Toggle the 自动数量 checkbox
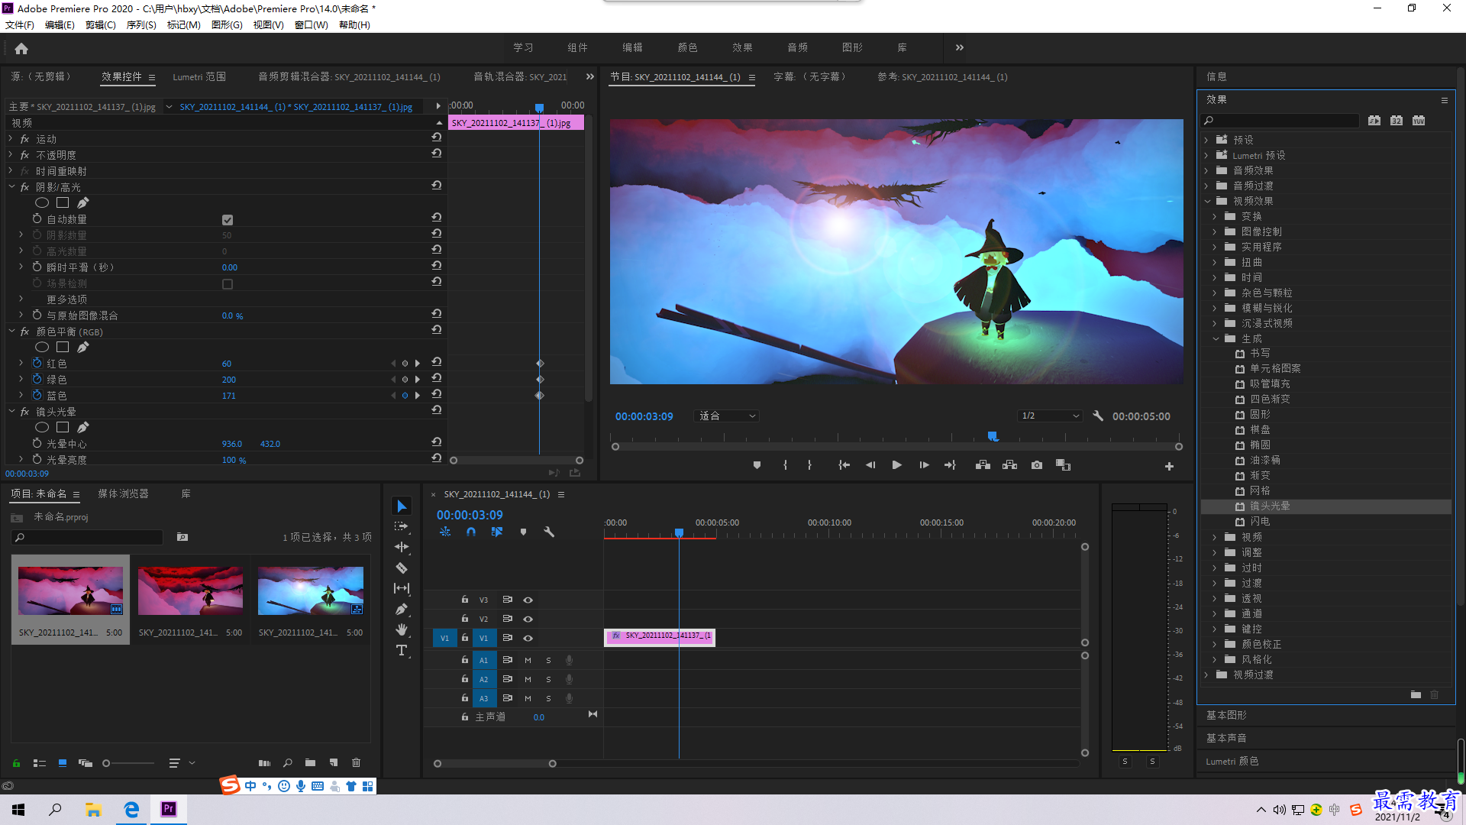 coord(228,220)
